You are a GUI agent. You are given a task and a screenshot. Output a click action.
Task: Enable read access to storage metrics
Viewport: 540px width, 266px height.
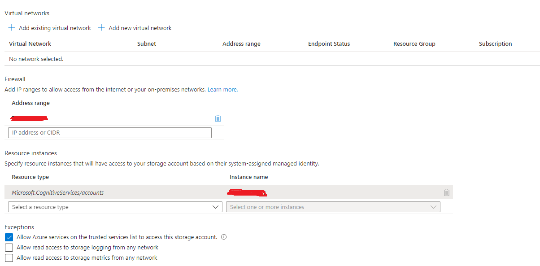(x=9, y=257)
